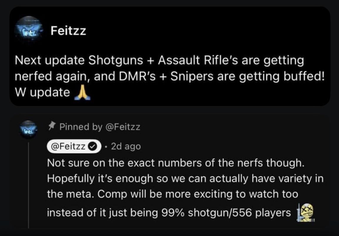Open the Feitzz author name at top
Image resolution: width=339 pixels, height=236 pixels.
[68, 30]
